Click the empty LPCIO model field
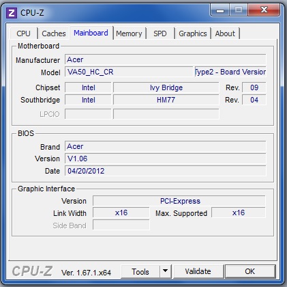The height and width of the screenshot is (287, 287). [x=166, y=114]
